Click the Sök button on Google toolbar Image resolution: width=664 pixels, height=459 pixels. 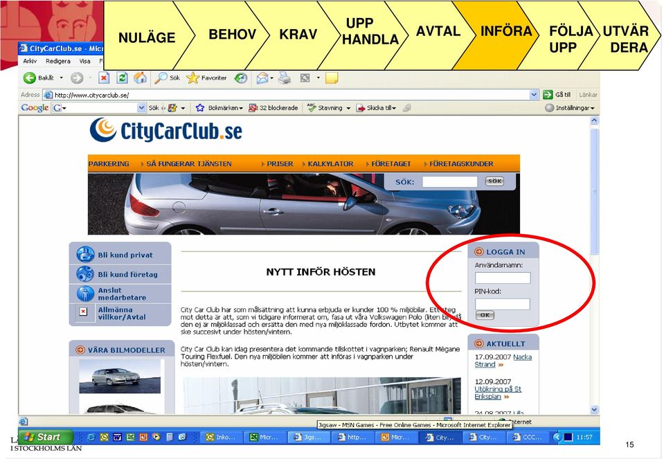(x=153, y=108)
